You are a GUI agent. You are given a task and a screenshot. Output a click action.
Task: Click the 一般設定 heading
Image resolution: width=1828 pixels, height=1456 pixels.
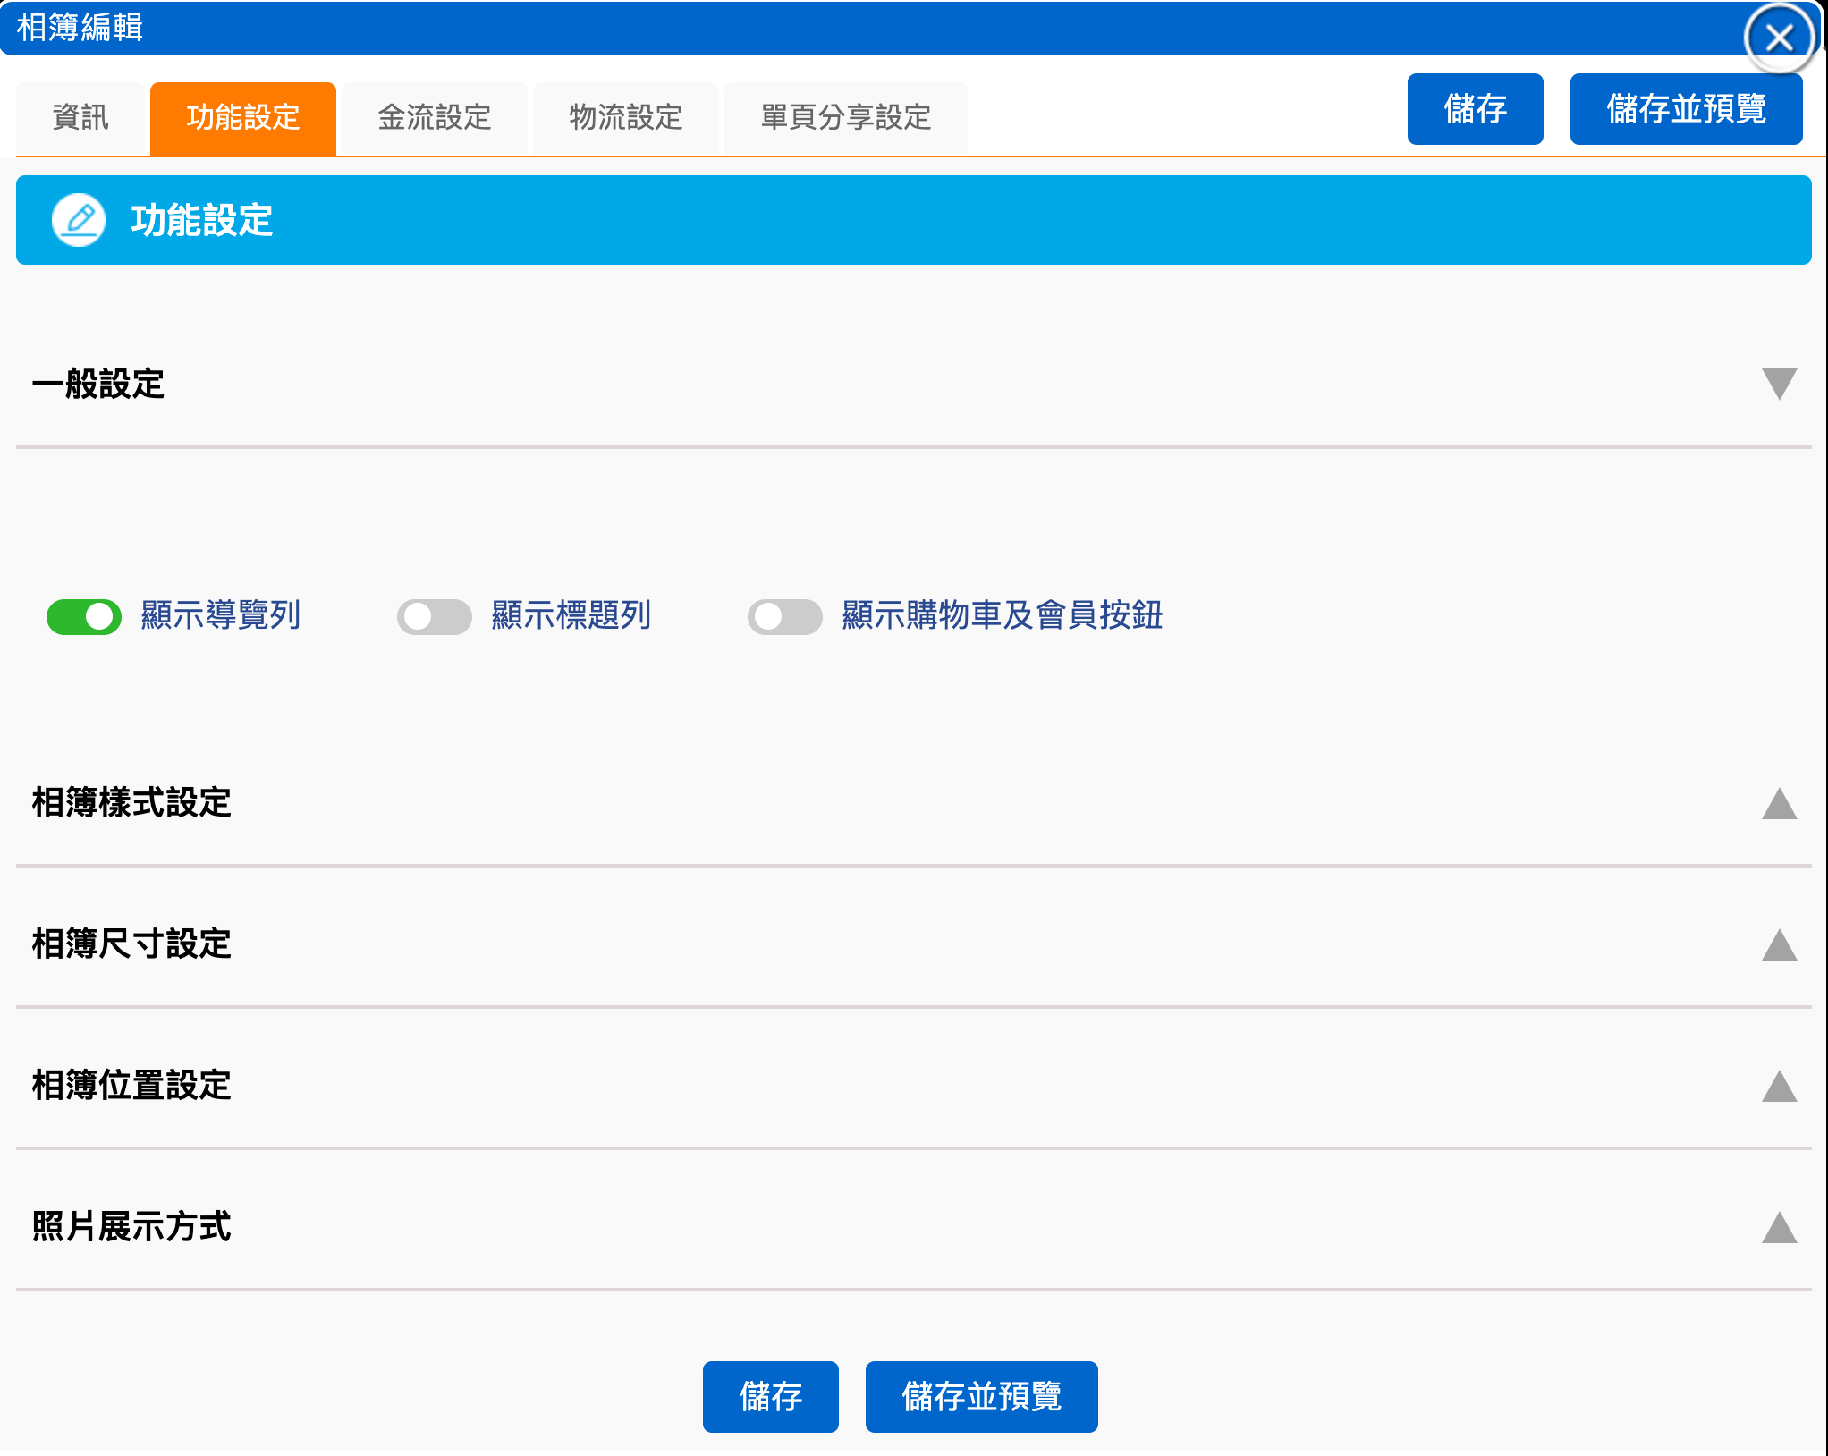coord(98,384)
